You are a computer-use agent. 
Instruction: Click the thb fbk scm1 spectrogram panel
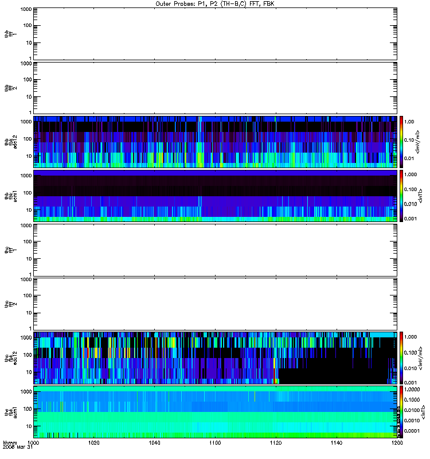(x=215, y=195)
